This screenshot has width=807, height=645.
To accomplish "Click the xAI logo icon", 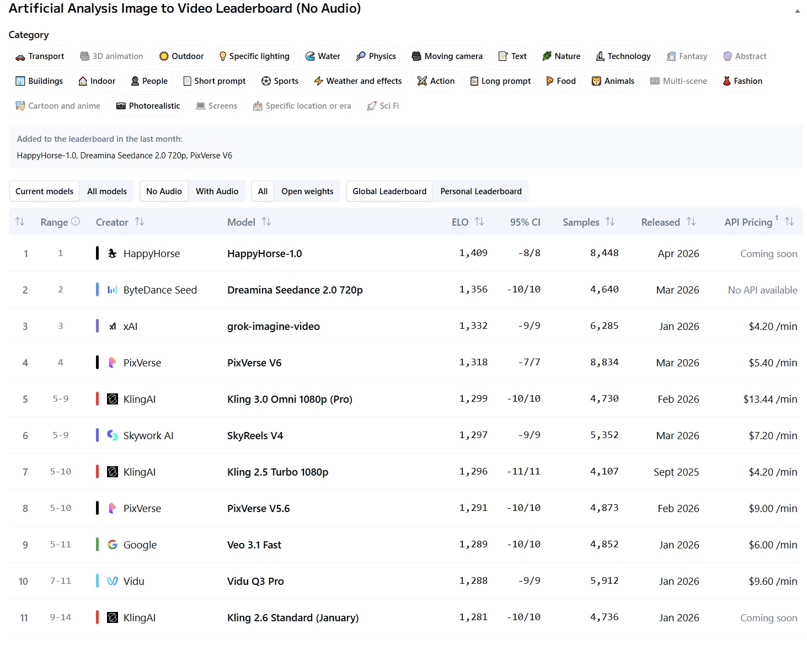I will click(113, 326).
